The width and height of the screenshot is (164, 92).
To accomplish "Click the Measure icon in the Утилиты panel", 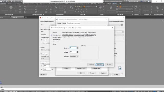I will pos(146,7).
